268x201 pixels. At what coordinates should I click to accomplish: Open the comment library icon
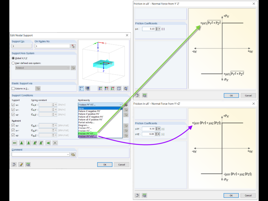coord(73,155)
